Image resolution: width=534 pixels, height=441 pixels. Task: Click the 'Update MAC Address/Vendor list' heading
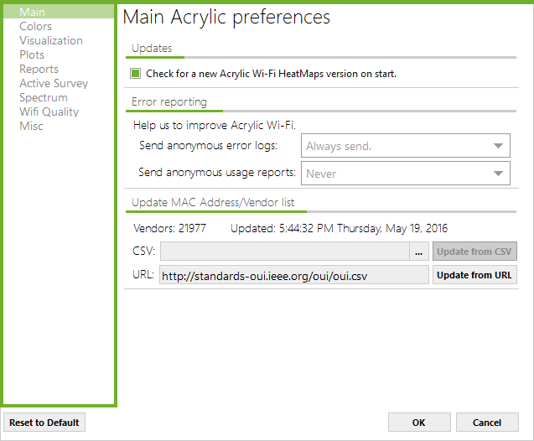click(213, 202)
